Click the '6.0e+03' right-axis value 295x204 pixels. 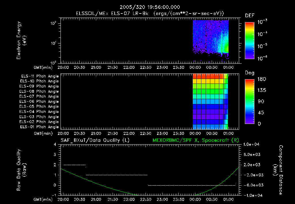click(252, 154)
